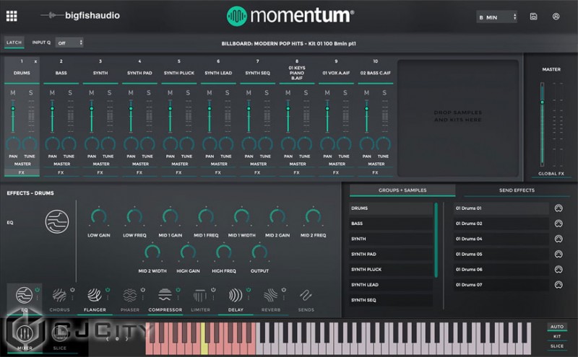Solo the Bass channel
The image size is (578, 357).
coord(70,93)
